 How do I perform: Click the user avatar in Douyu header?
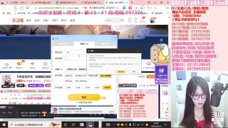pyautogui.click(x=152, y=20)
